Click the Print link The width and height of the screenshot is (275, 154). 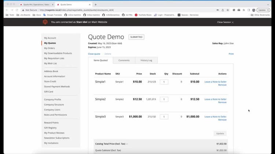coord(231,54)
